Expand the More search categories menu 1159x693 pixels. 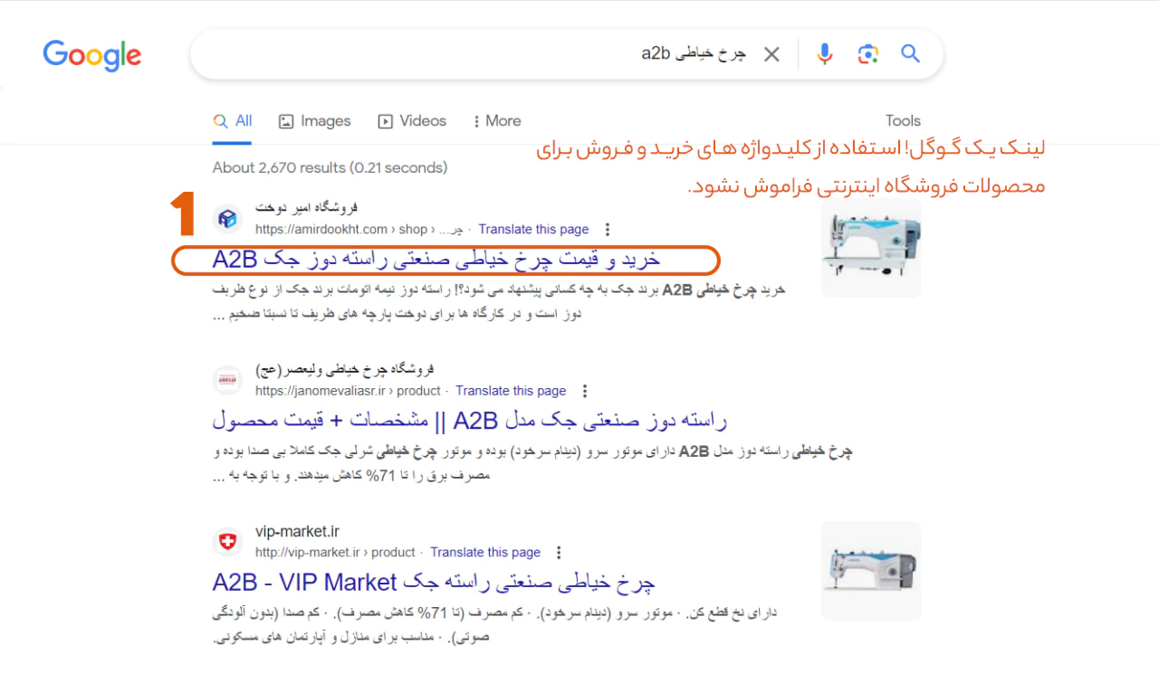click(x=496, y=120)
